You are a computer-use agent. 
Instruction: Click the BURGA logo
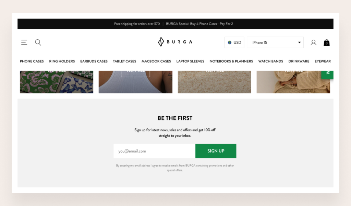(175, 42)
